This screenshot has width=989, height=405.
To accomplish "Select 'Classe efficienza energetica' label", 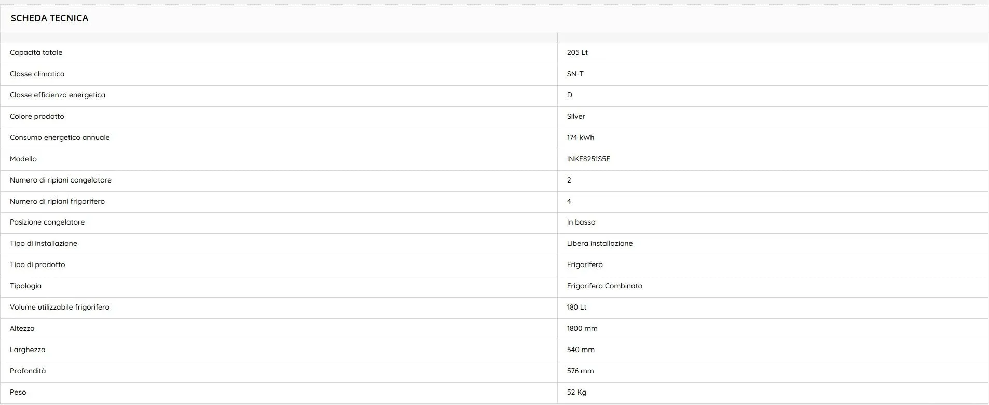I will pyautogui.click(x=57, y=95).
